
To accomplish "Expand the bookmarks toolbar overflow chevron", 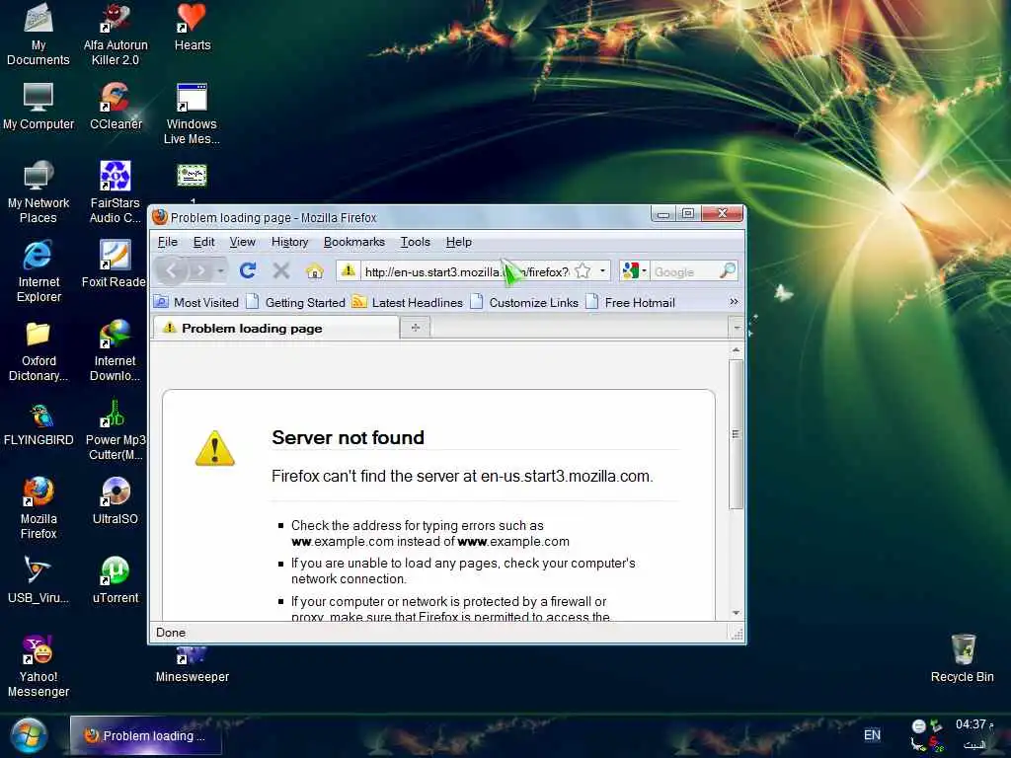I will [734, 302].
